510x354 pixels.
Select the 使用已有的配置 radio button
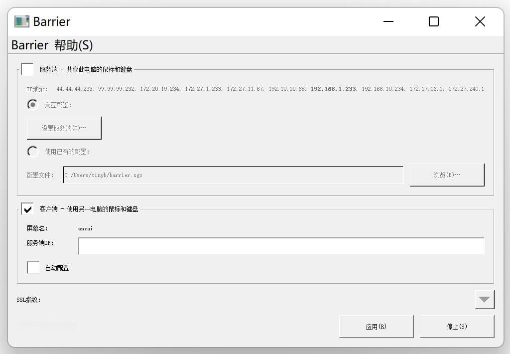tap(32, 152)
